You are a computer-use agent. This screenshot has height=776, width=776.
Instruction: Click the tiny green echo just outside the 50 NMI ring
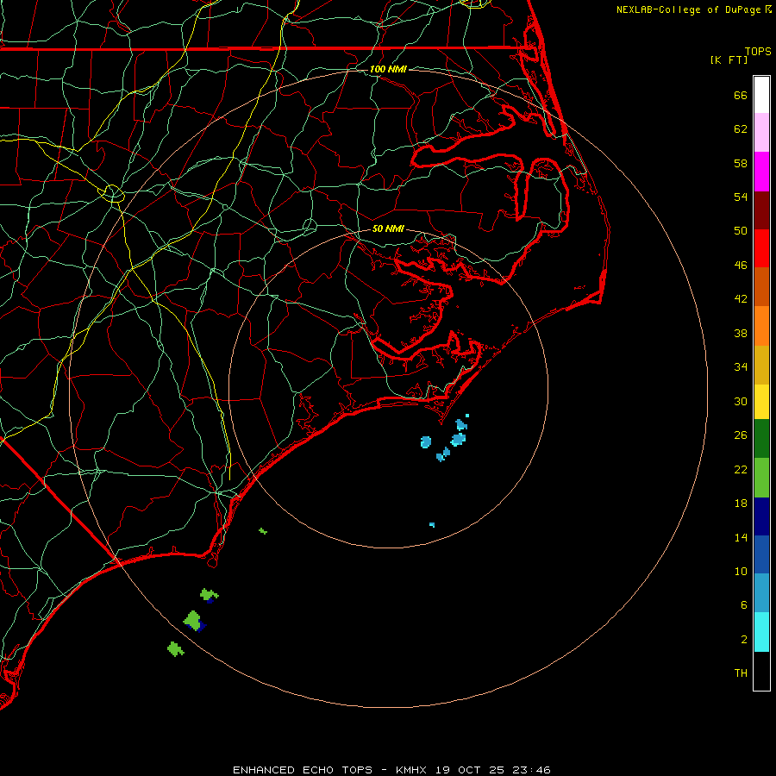[263, 531]
